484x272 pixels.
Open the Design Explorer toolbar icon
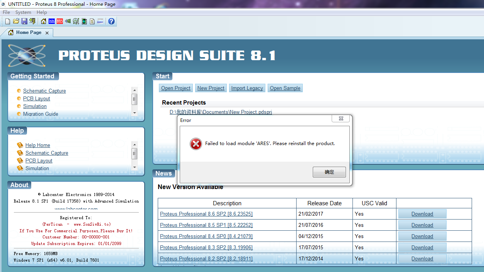[x=84, y=21]
